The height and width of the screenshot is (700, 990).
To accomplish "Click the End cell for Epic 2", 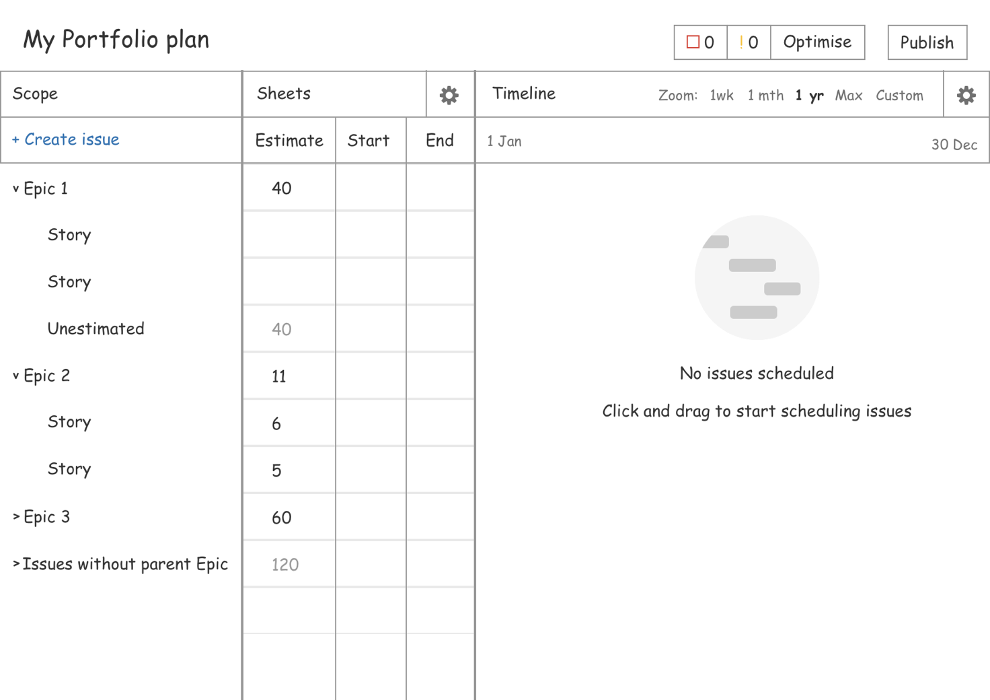I will 440,375.
